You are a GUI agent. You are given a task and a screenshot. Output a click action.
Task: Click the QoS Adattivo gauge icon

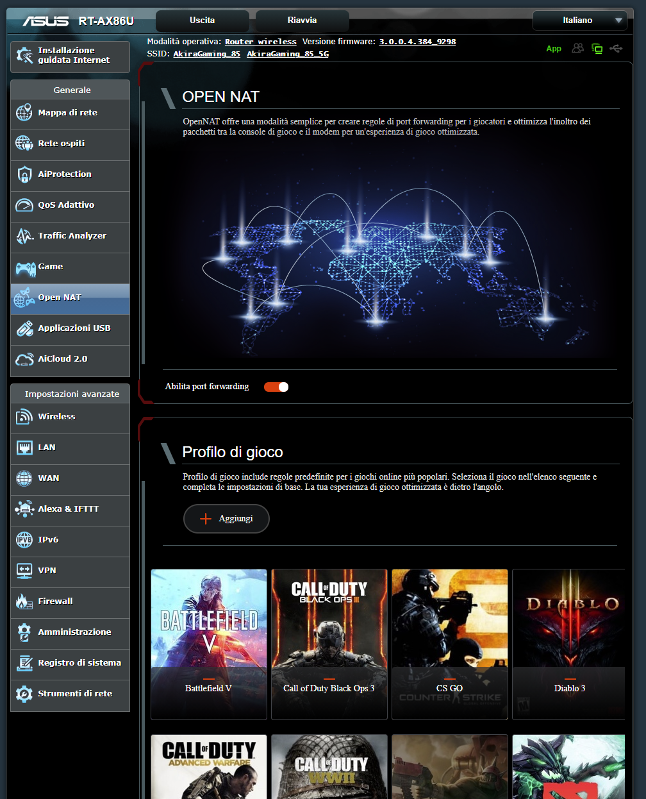coord(24,205)
